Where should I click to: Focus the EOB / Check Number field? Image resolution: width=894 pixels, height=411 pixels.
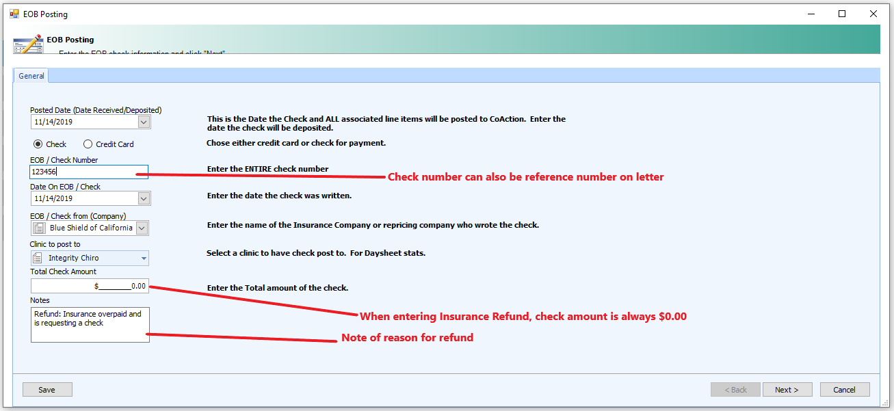pos(90,172)
